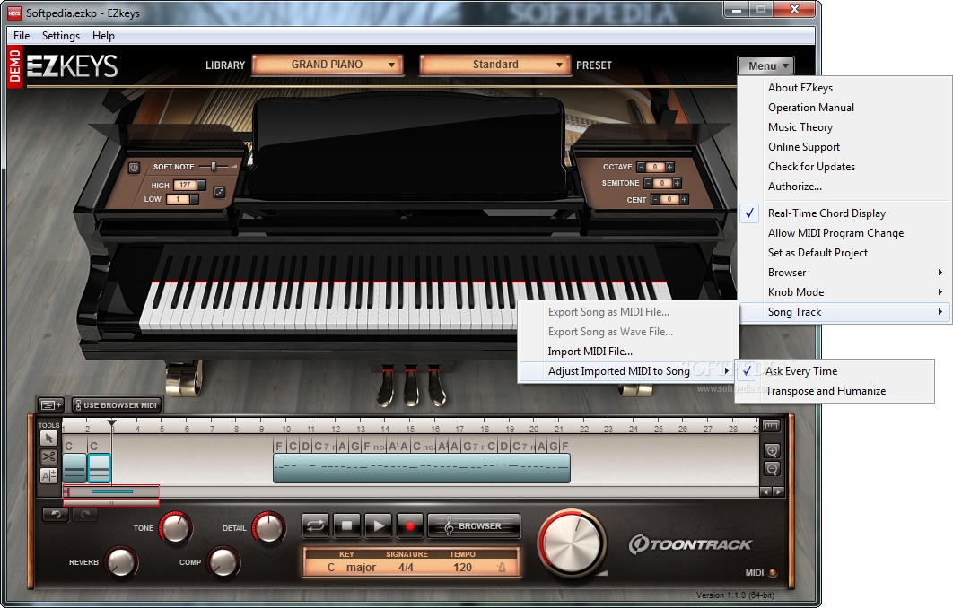Click Authorize menu entry
The image size is (953, 608).
click(845, 187)
